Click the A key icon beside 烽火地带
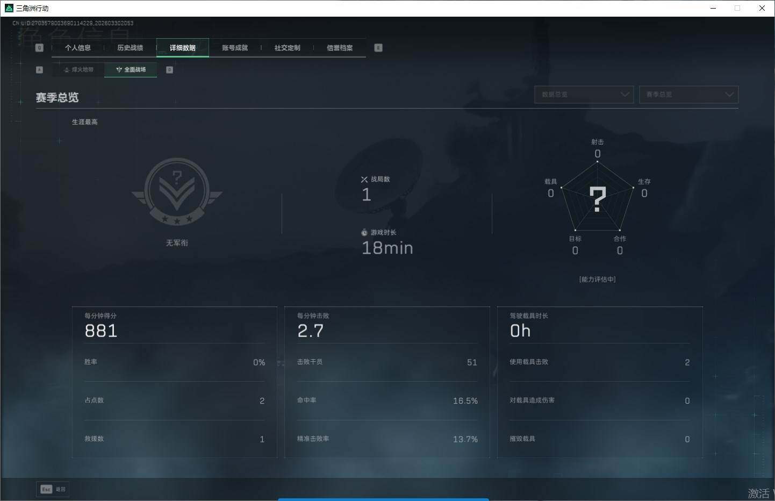The width and height of the screenshot is (775, 501). pyautogui.click(x=39, y=70)
